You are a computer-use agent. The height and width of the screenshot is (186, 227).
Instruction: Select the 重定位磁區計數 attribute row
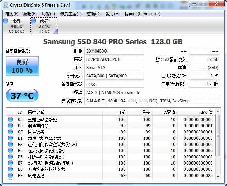click(x=110, y=120)
